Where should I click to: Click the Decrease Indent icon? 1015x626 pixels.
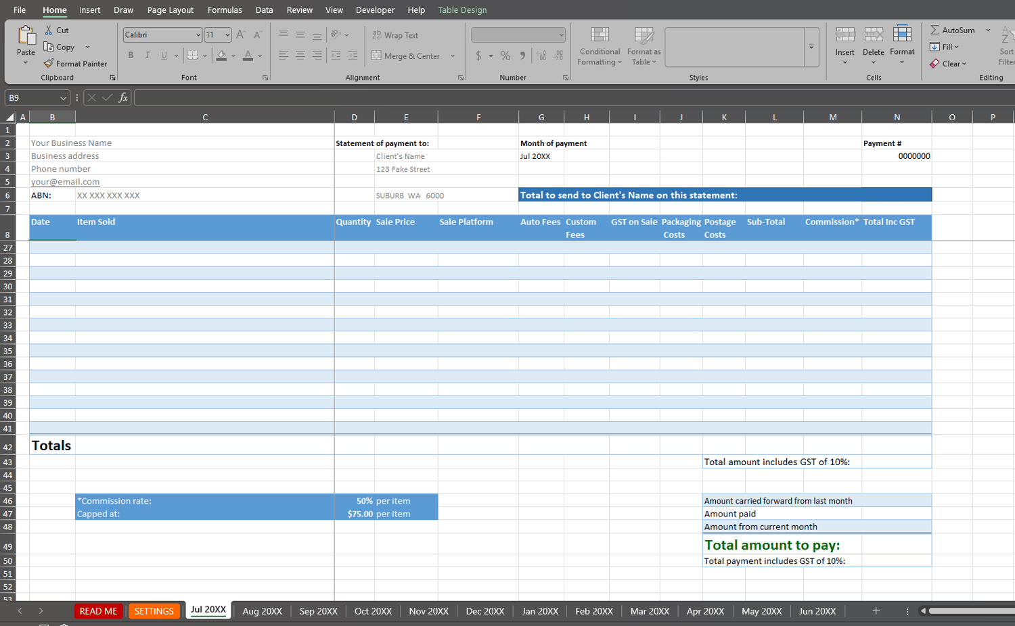(336, 55)
